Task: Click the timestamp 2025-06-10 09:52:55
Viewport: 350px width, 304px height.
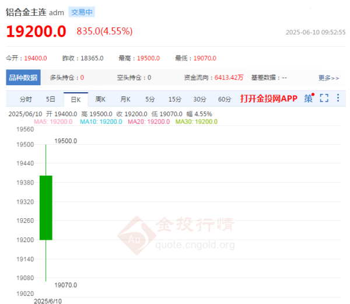Action: tap(316, 32)
